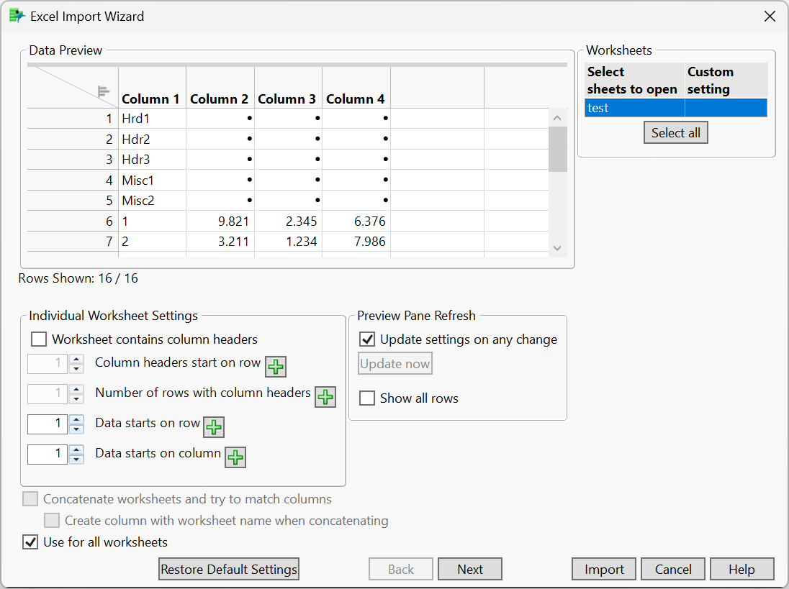The height and width of the screenshot is (589, 789).
Task: Click the plus icon next to Data starts on row
Action: point(214,427)
